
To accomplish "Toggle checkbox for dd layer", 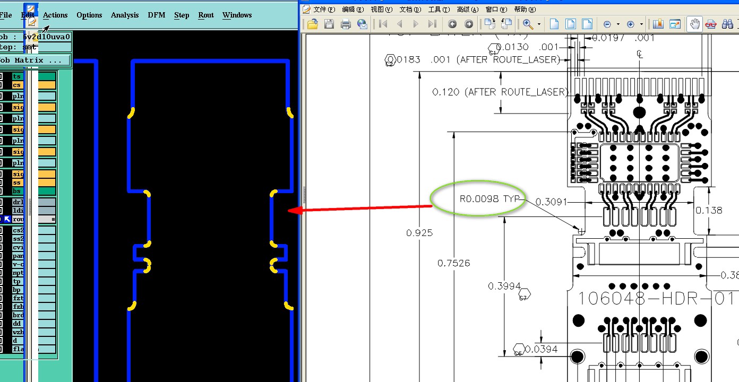I will coord(1,324).
